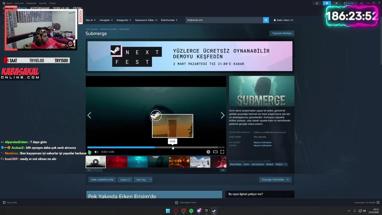Click the Takip Et button
This screenshot has height=215, width=382.
click(125, 179)
